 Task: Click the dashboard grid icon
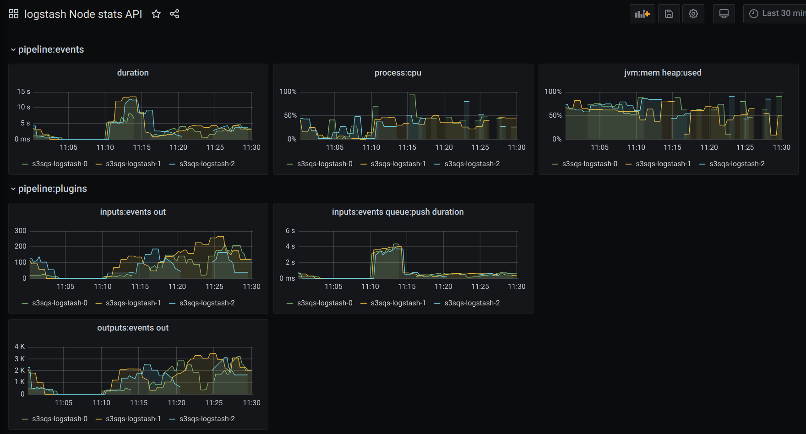click(14, 14)
